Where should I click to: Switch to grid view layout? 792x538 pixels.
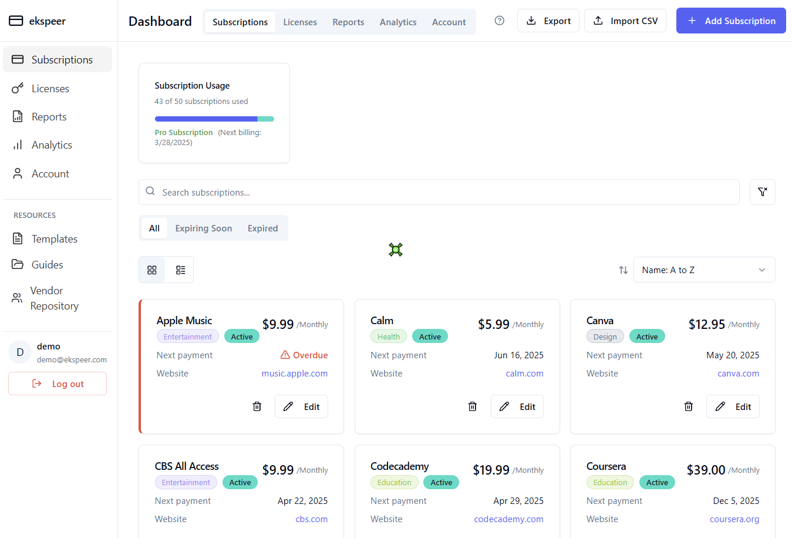[x=152, y=270]
